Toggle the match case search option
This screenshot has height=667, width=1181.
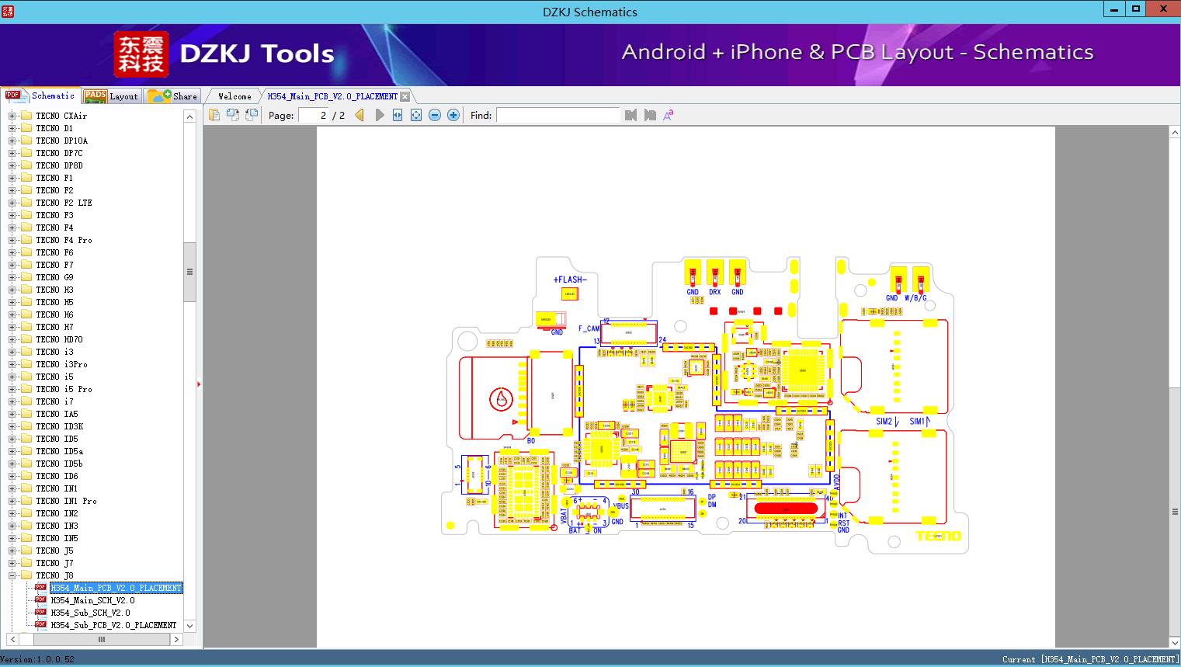[x=668, y=115]
